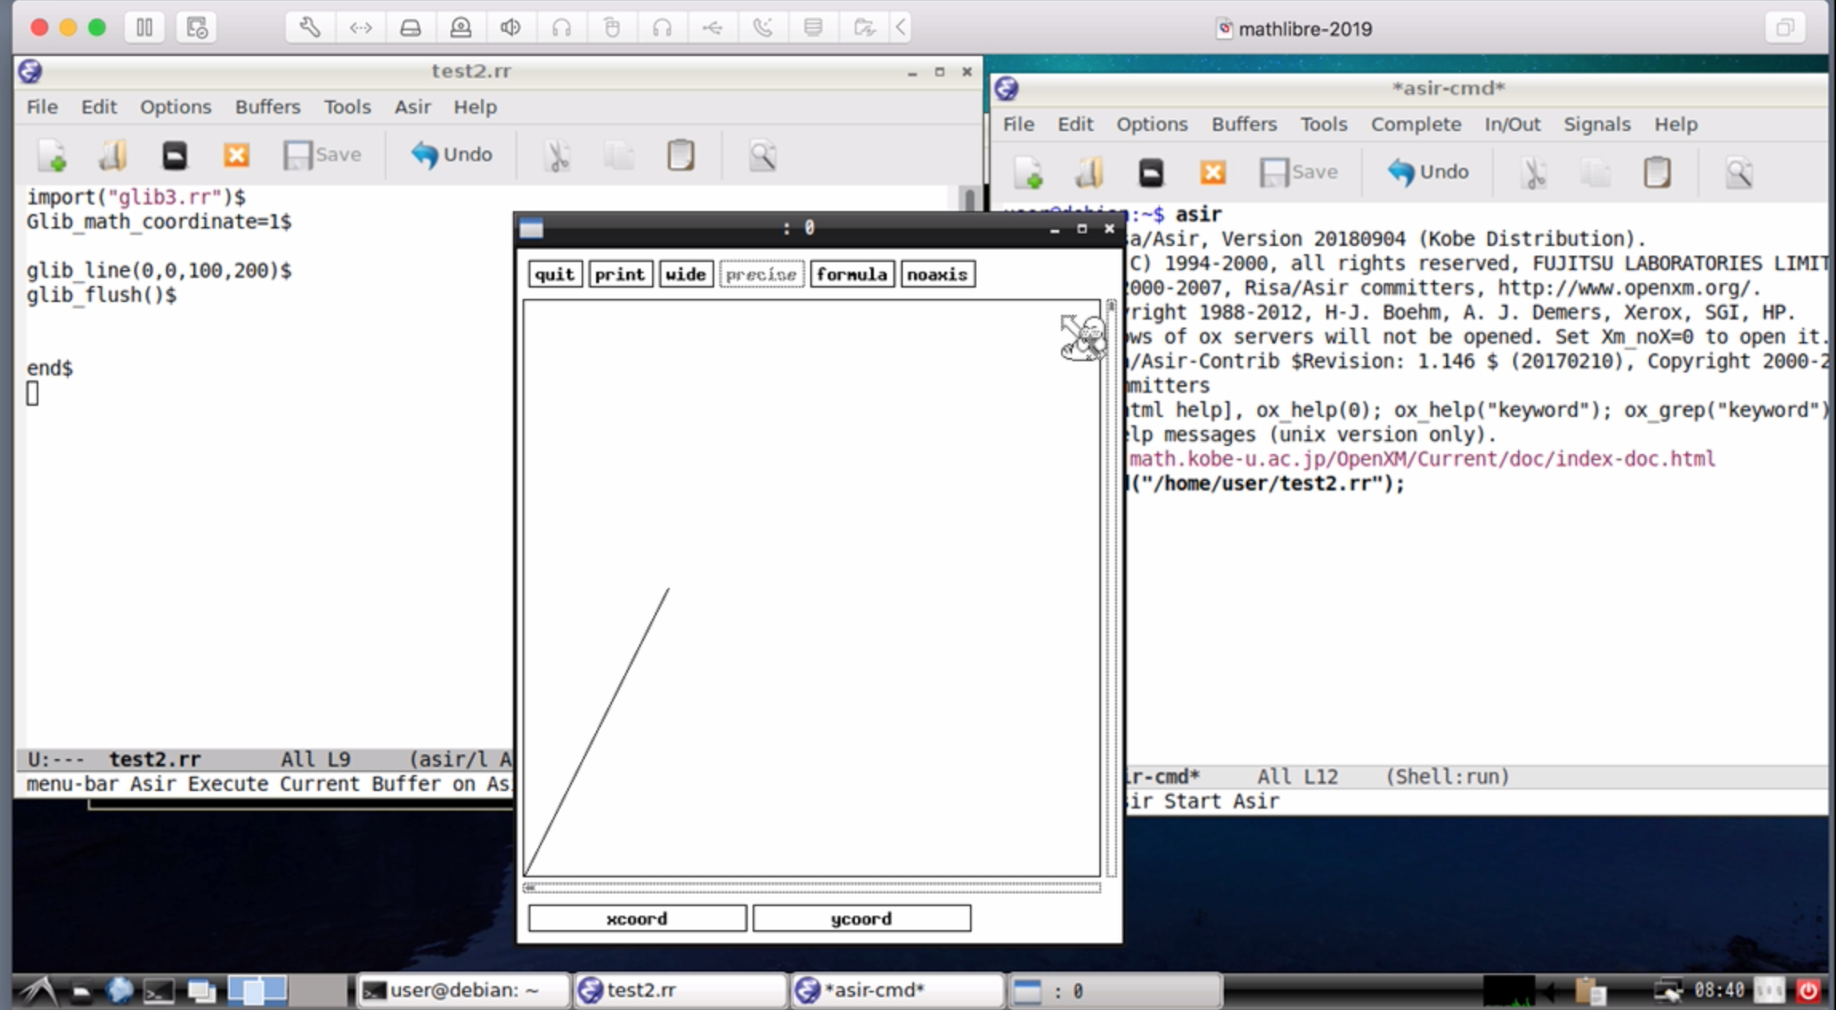Click red power icon in taskbar
The image size is (1836, 1010).
tap(1808, 991)
